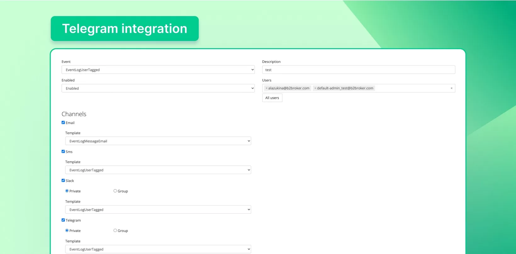The height and width of the screenshot is (254, 516).
Task: Toggle the Telegram channel checkbox
Action: tap(63, 220)
